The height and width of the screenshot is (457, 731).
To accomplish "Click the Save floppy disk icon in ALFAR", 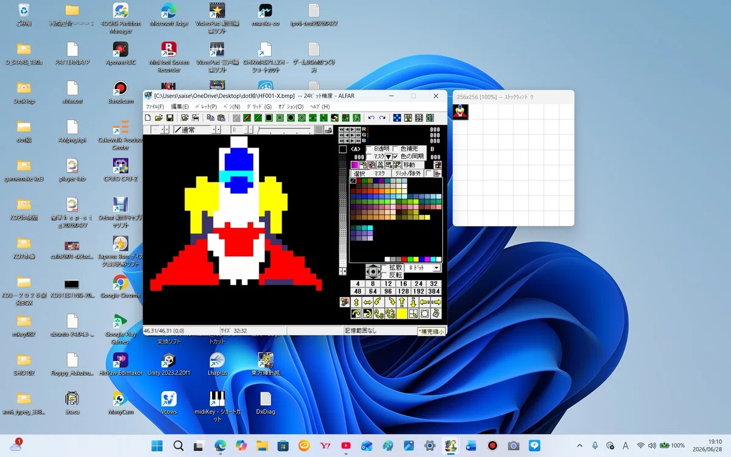I will tap(170, 118).
